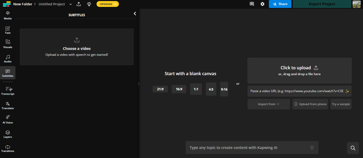Screen dimensions: 363x158
Task: Open the Import from dropdown
Action: [x=269, y=104]
